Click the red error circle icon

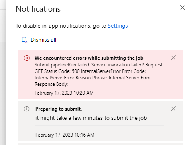27,58
